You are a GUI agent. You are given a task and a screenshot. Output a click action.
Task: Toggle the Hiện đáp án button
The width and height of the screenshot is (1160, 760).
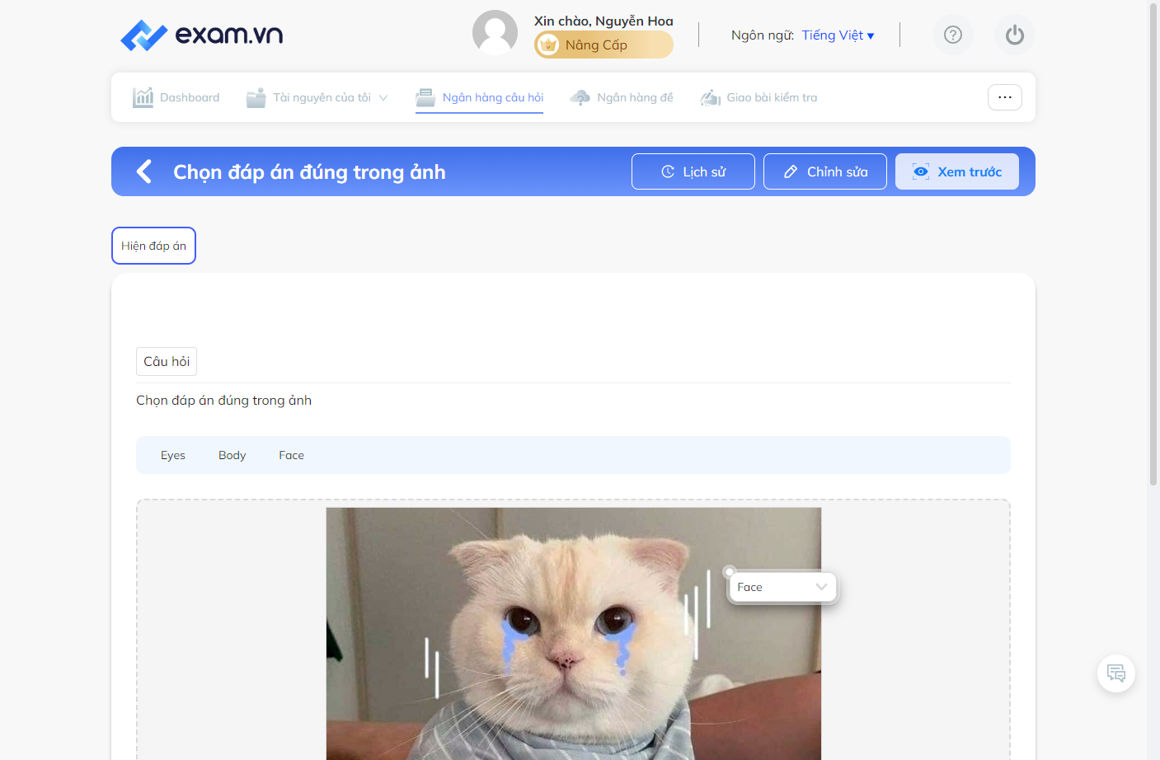coord(153,246)
